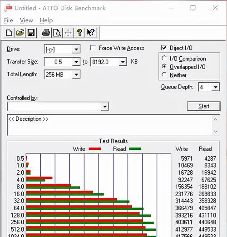The width and height of the screenshot is (227, 237).
Task: Save results using the floppy disk icon
Action: pyautogui.click(x=31, y=33)
